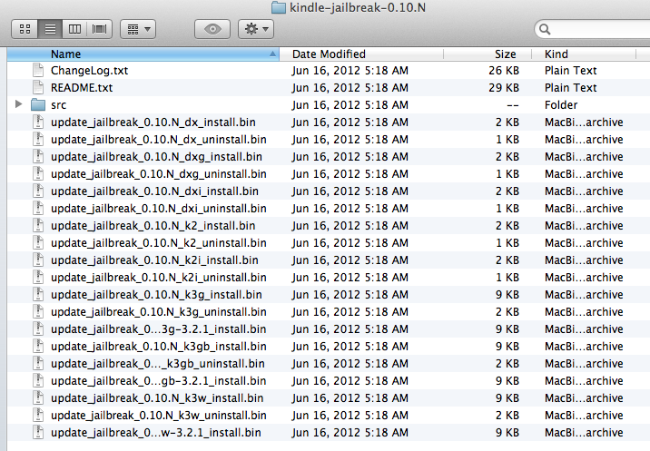Screen dimensions: 650x451
Task: Select README.txt file icon
Action: [38, 87]
